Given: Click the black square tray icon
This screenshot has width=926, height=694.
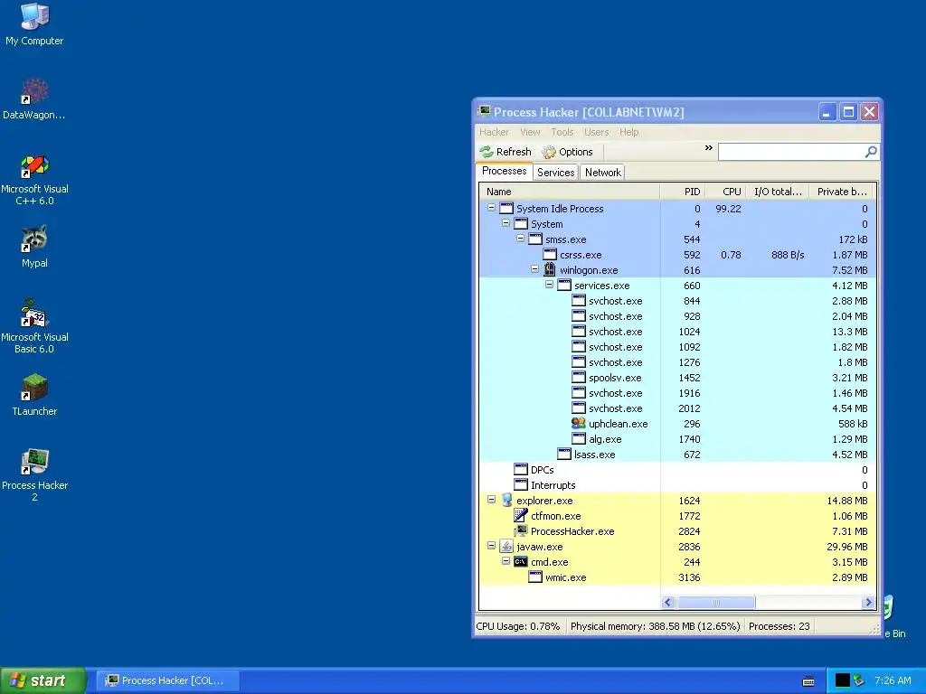Looking at the screenshot, I should [842, 680].
